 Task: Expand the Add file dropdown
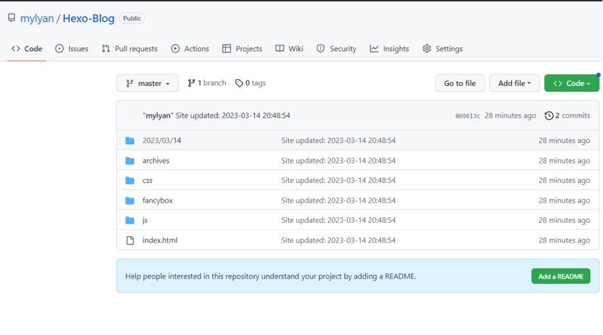(x=514, y=84)
